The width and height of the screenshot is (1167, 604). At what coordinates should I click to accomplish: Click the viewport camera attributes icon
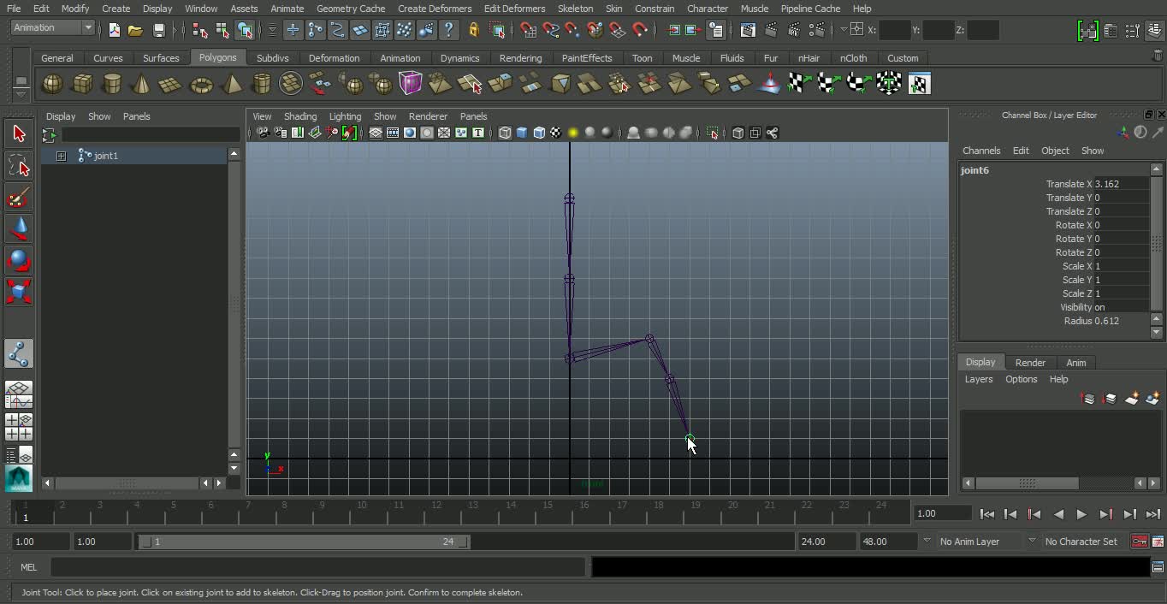281,133
